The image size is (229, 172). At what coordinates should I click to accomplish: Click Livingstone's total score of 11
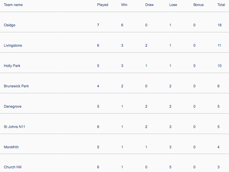[x=219, y=46]
